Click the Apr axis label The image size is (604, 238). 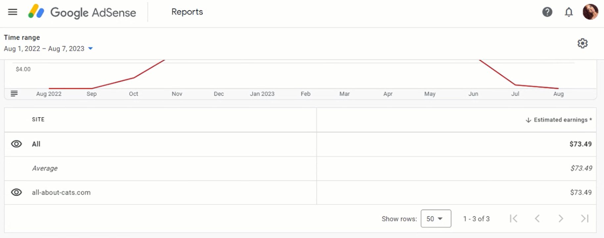point(388,94)
